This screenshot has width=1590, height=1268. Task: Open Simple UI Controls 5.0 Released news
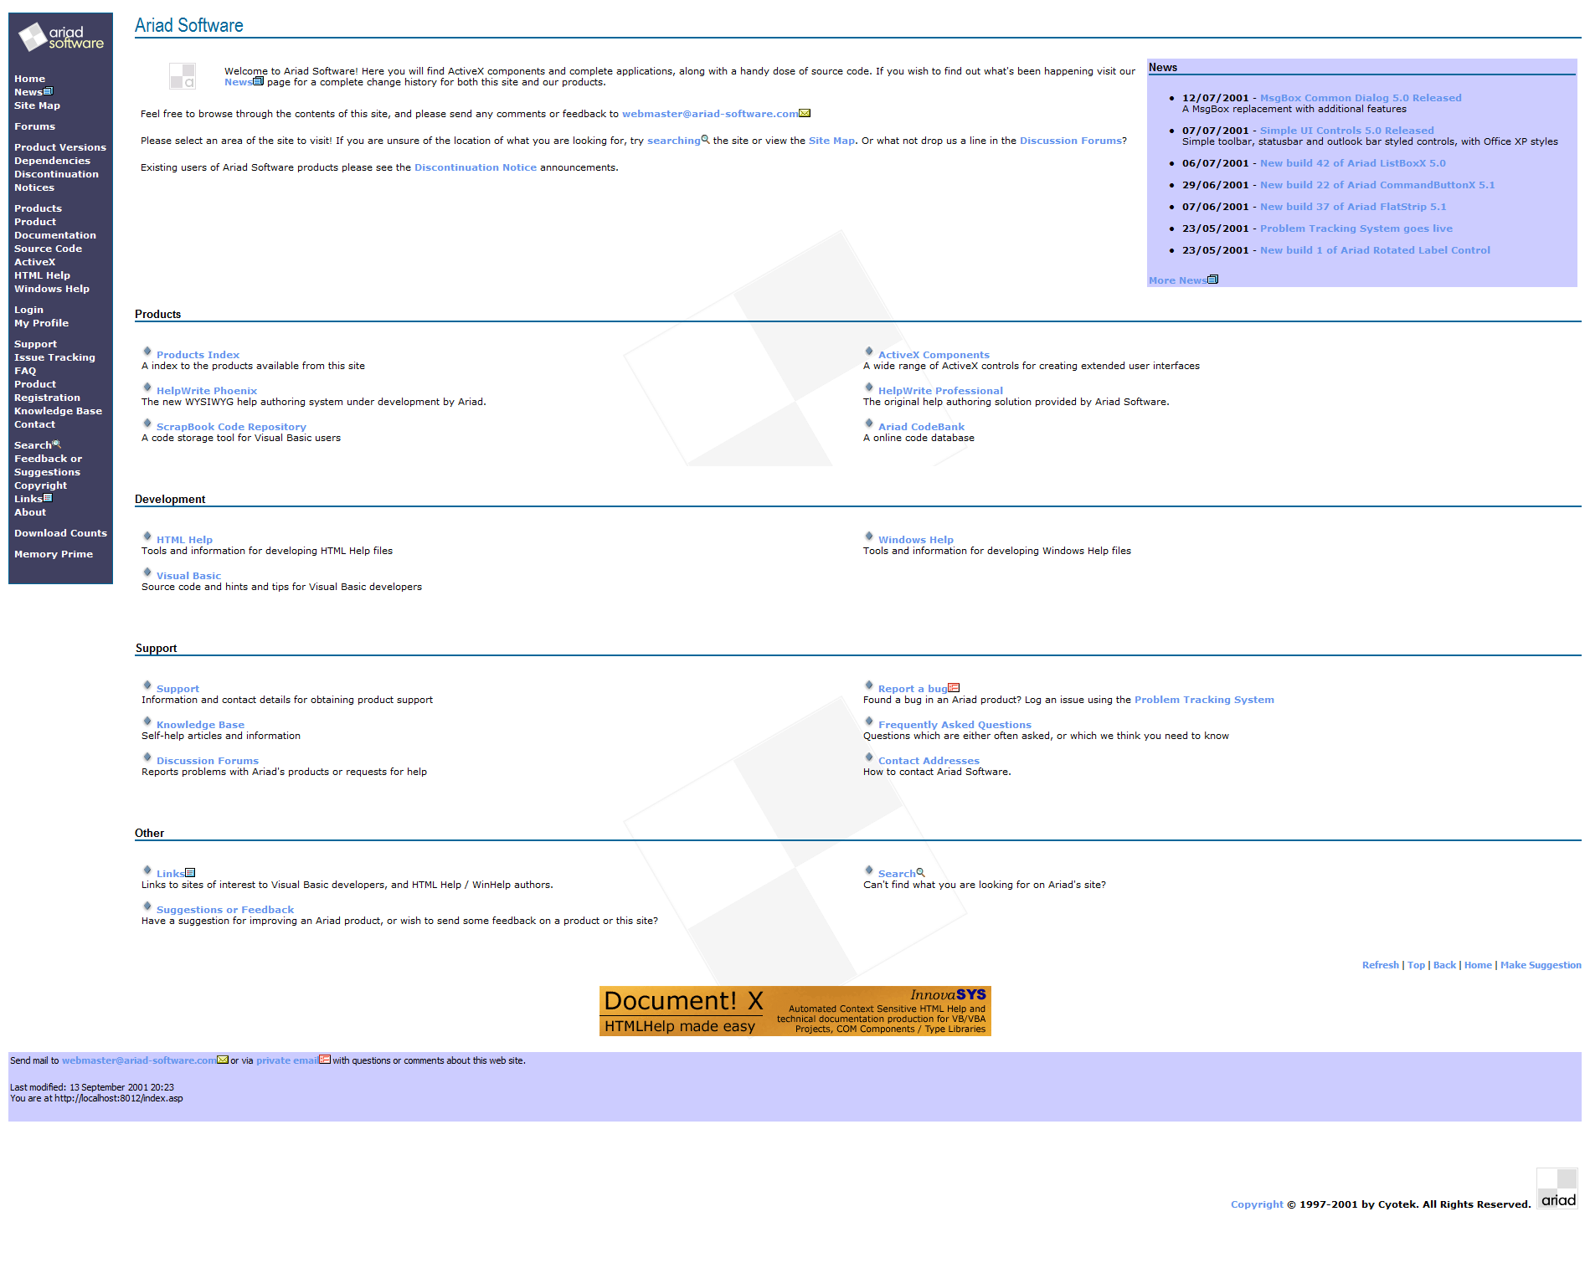coord(1346,131)
